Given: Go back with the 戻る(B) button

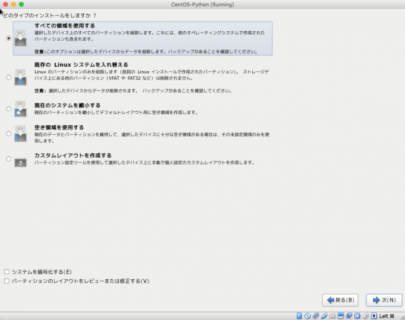Looking at the screenshot, I should pos(340,300).
